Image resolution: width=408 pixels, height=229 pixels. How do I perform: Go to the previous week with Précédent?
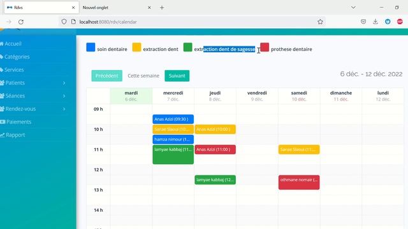click(x=106, y=76)
